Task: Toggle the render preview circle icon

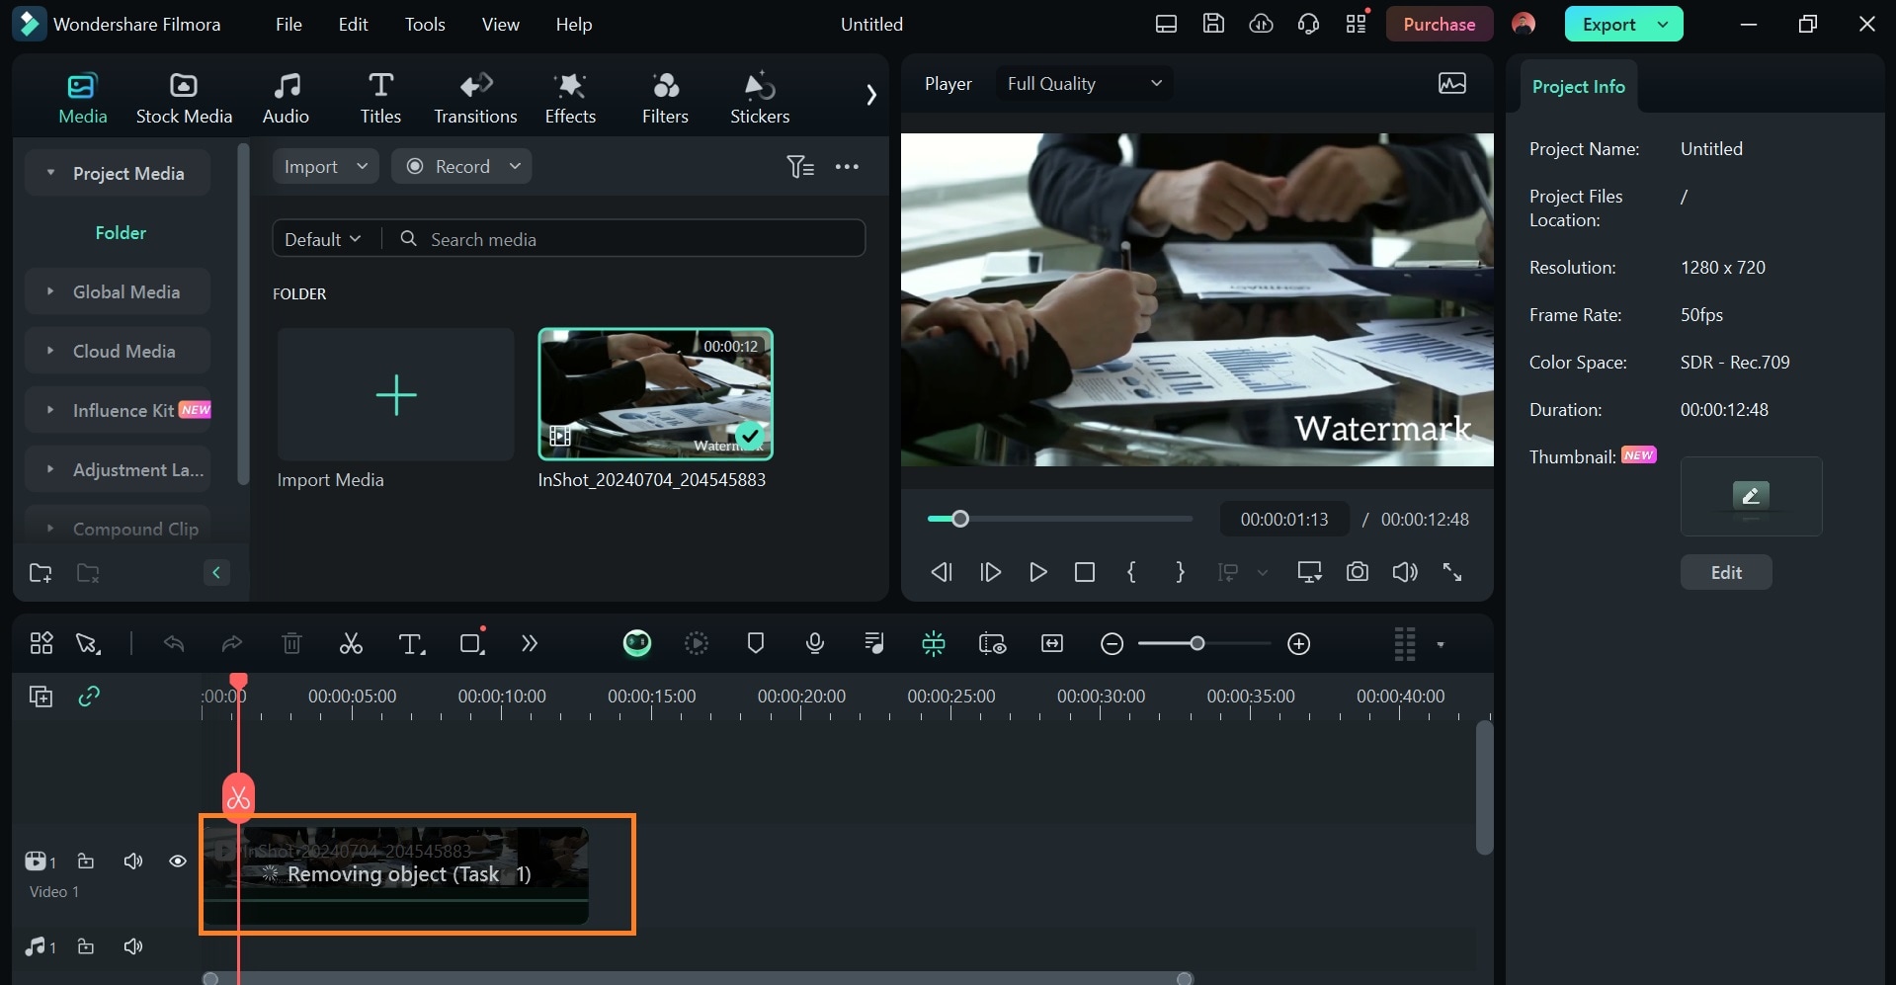Action: click(x=697, y=644)
